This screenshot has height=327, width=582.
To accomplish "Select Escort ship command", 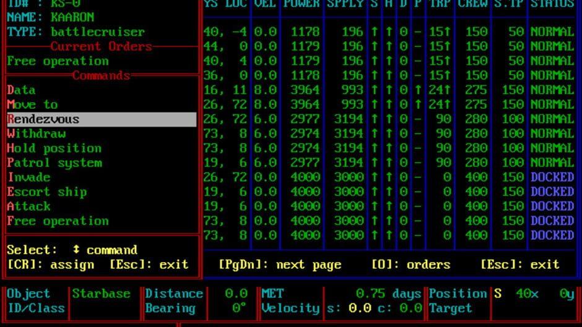I will click(x=47, y=192).
